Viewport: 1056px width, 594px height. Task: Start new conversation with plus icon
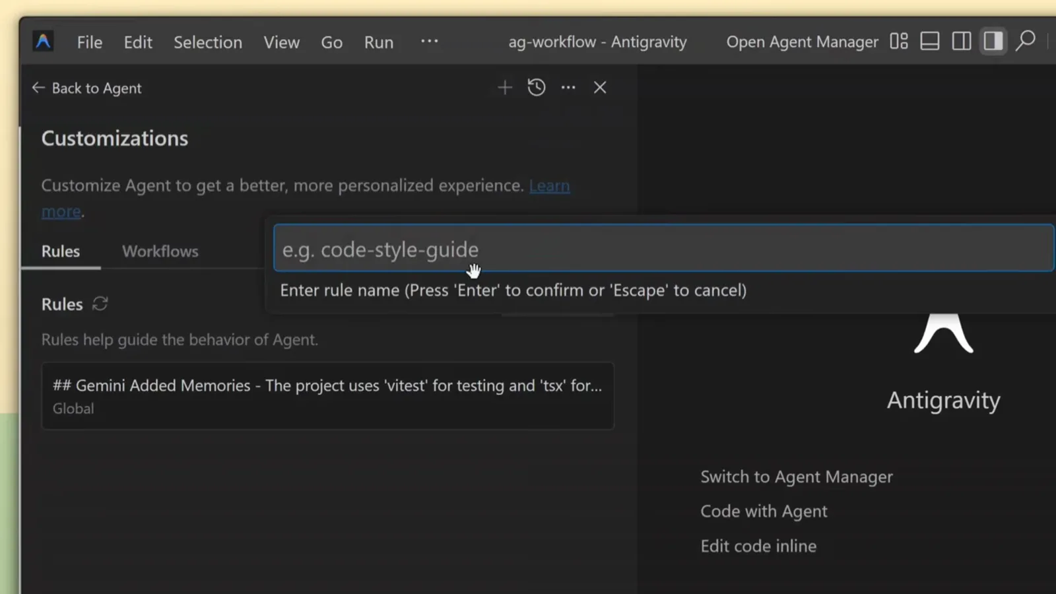(505, 87)
